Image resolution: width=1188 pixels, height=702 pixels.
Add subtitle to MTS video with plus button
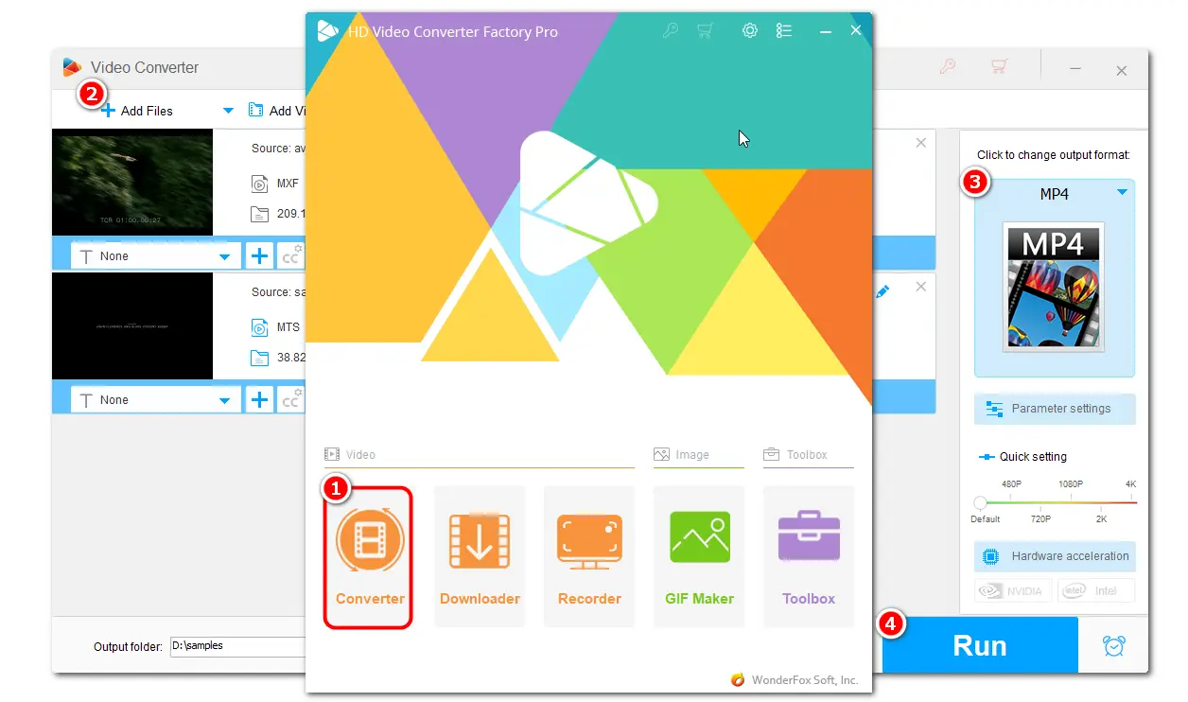pyautogui.click(x=259, y=399)
